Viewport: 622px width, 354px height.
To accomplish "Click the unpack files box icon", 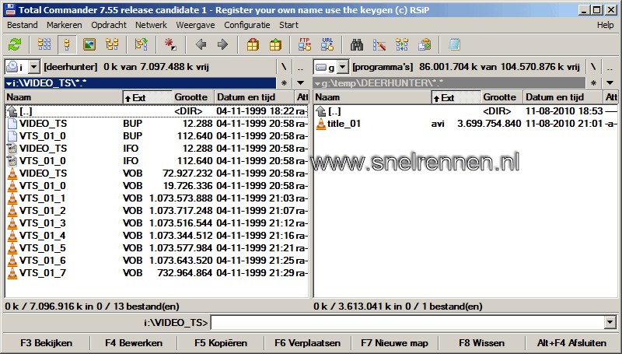I will point(275,44).
